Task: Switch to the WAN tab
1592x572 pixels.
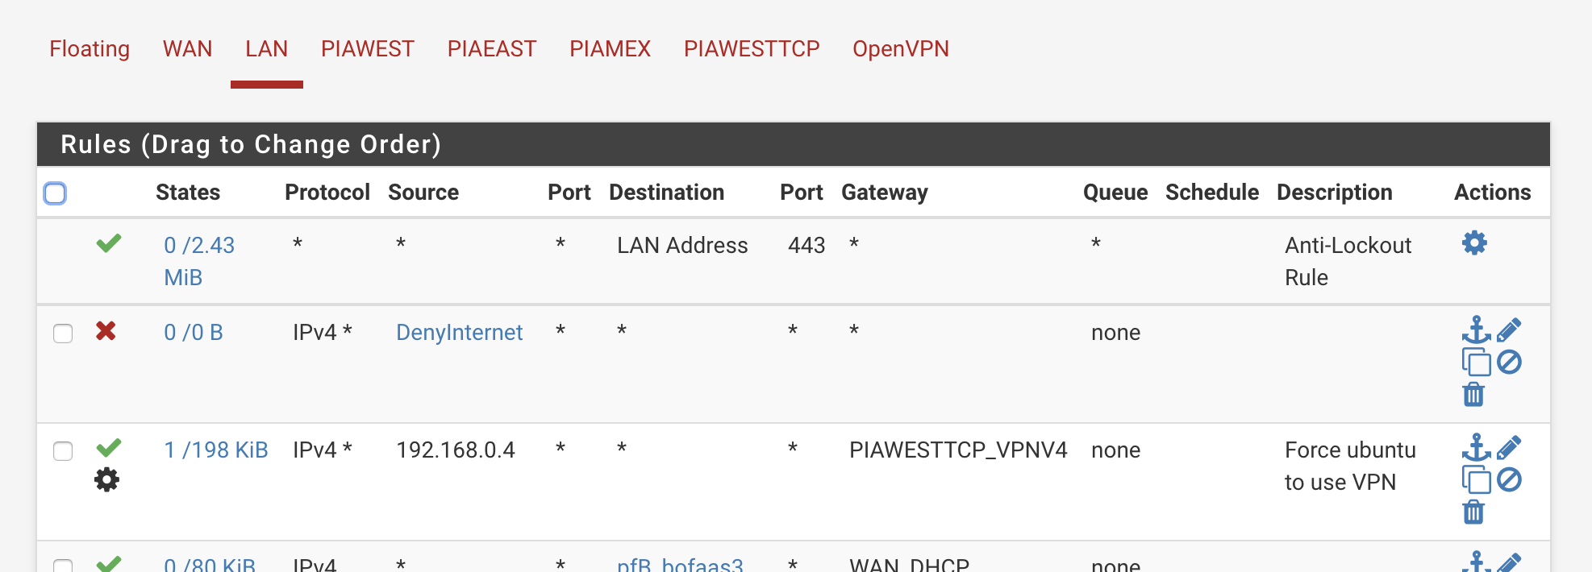Action: (187, 49)
